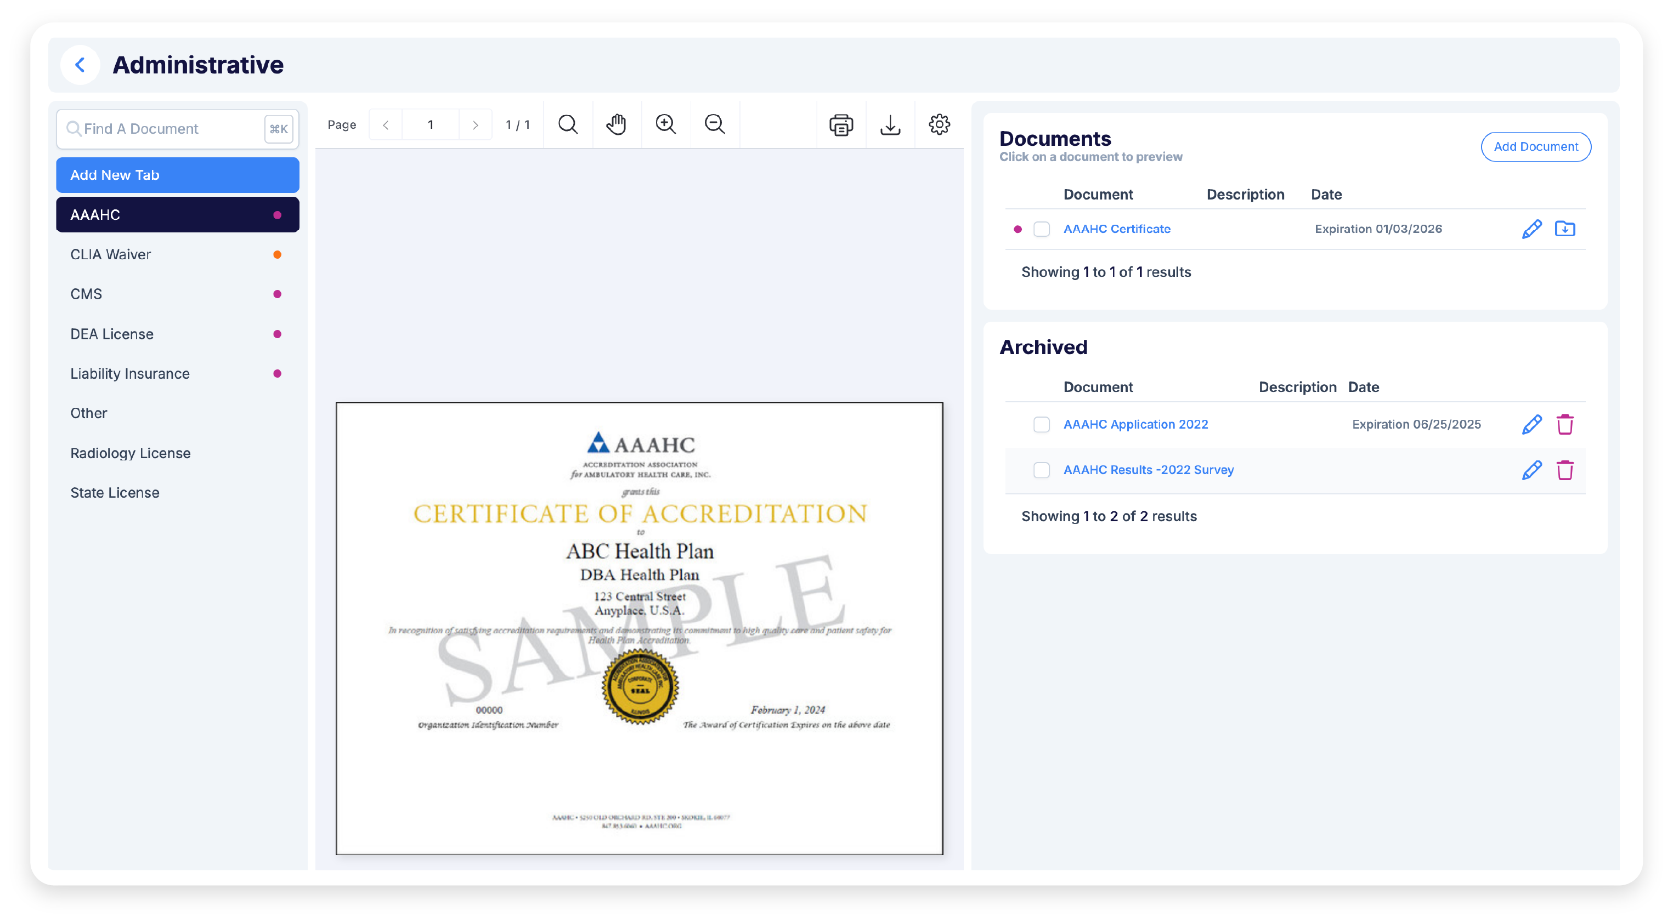Select the hand pan tool

[617, 124]
